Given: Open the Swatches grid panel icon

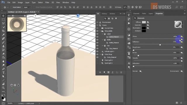Looking at the screenshot, I should tap(129, 39).
